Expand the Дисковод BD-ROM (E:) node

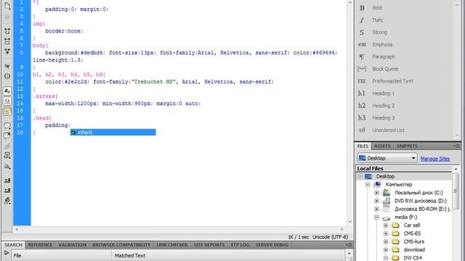[x=376, y=209]
